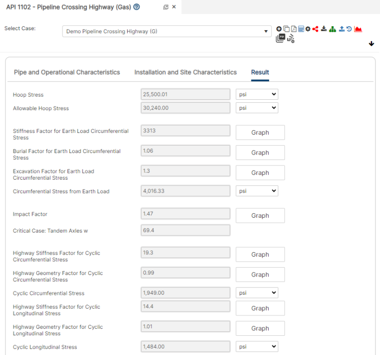The image size is (380, 355).
Task: Click the PDF report icon
Action: [x=293, y=29]
